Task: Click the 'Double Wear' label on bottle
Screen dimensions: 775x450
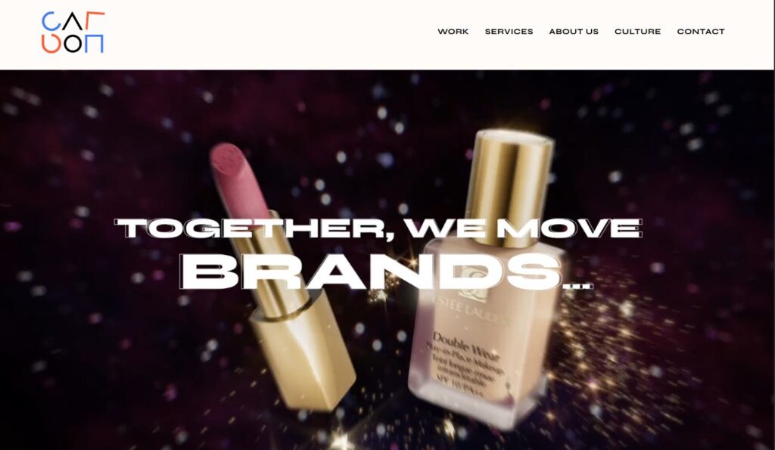Action: point(466,346)
